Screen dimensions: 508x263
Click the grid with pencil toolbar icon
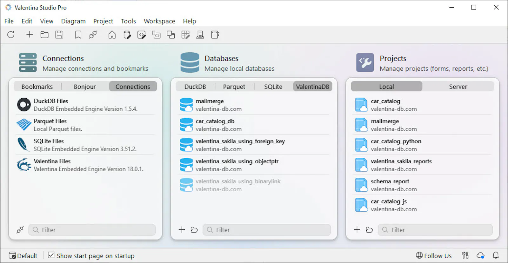click(185, 35)
